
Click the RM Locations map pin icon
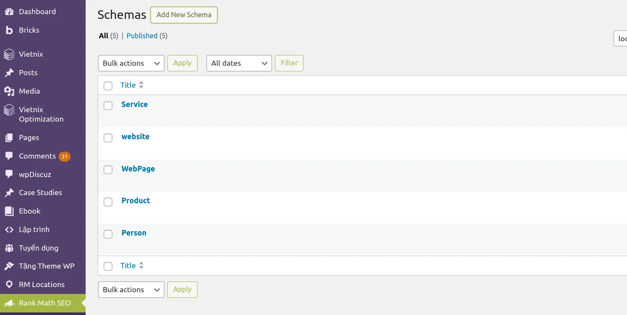[x=9, y=284]
